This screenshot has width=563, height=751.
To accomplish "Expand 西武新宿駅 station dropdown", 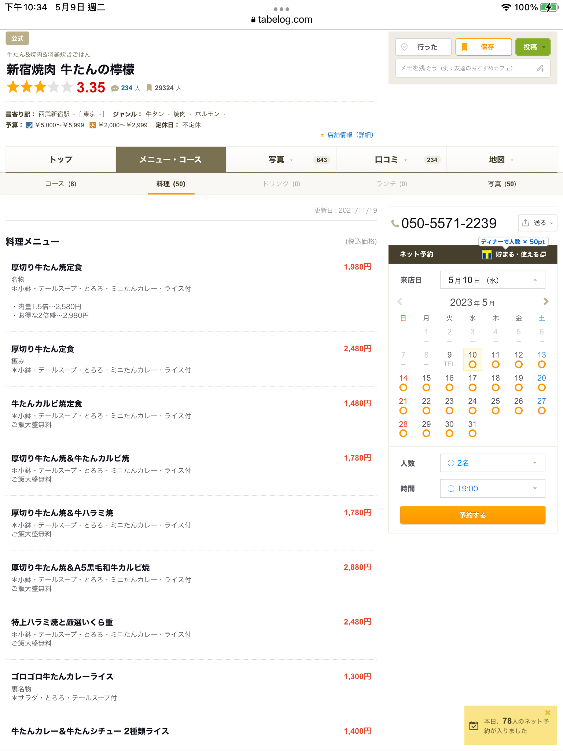I will (x=74, y=114).
